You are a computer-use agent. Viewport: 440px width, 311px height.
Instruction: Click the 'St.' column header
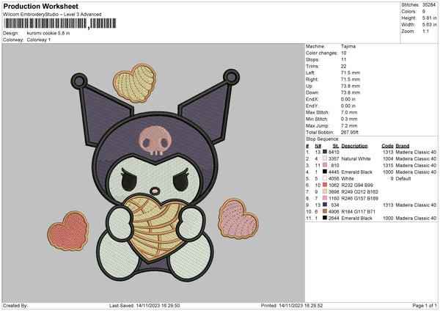point(336,146)
